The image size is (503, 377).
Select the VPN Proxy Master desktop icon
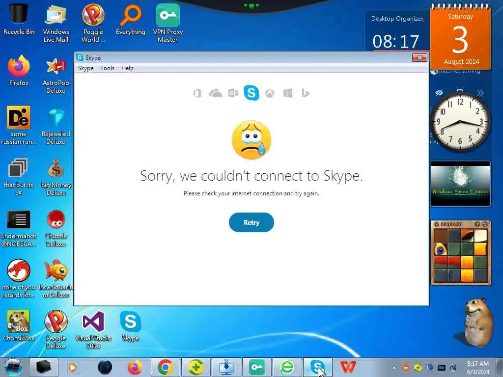coord(168,23)
